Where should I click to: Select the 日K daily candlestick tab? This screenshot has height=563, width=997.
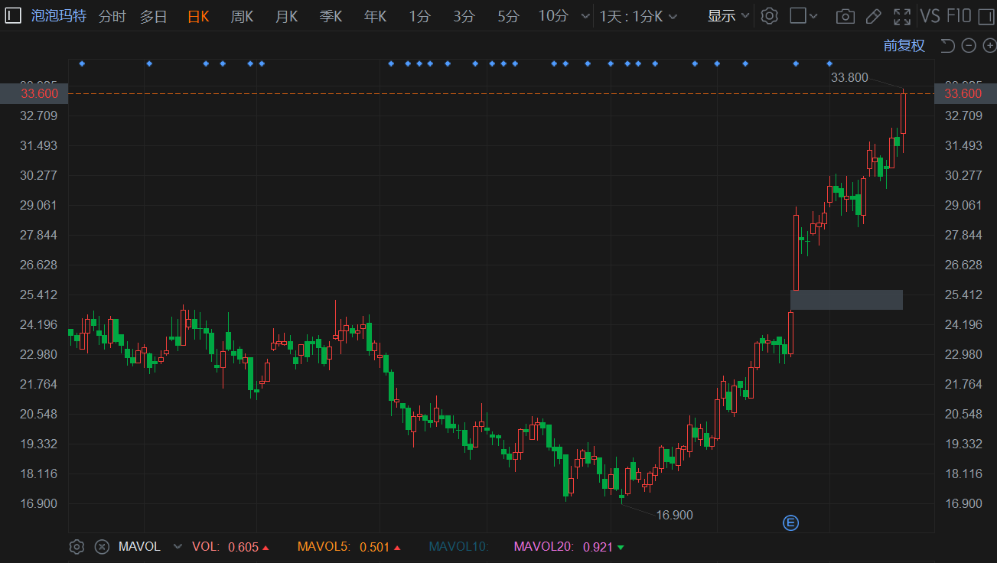pos(198,16)
